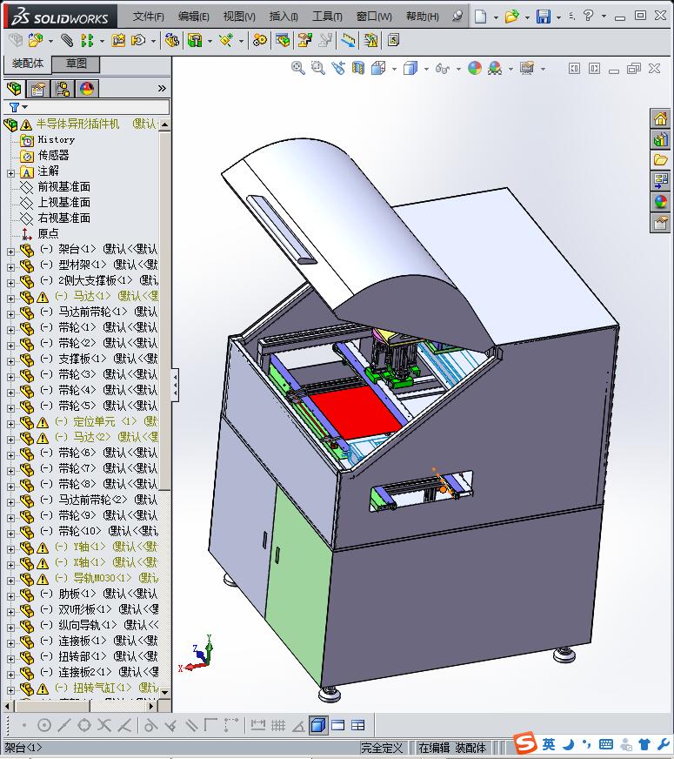This screenshot has width=674, height=759.
Task: Toggle Sogou input English/Chinese mode
Action: 549,744
